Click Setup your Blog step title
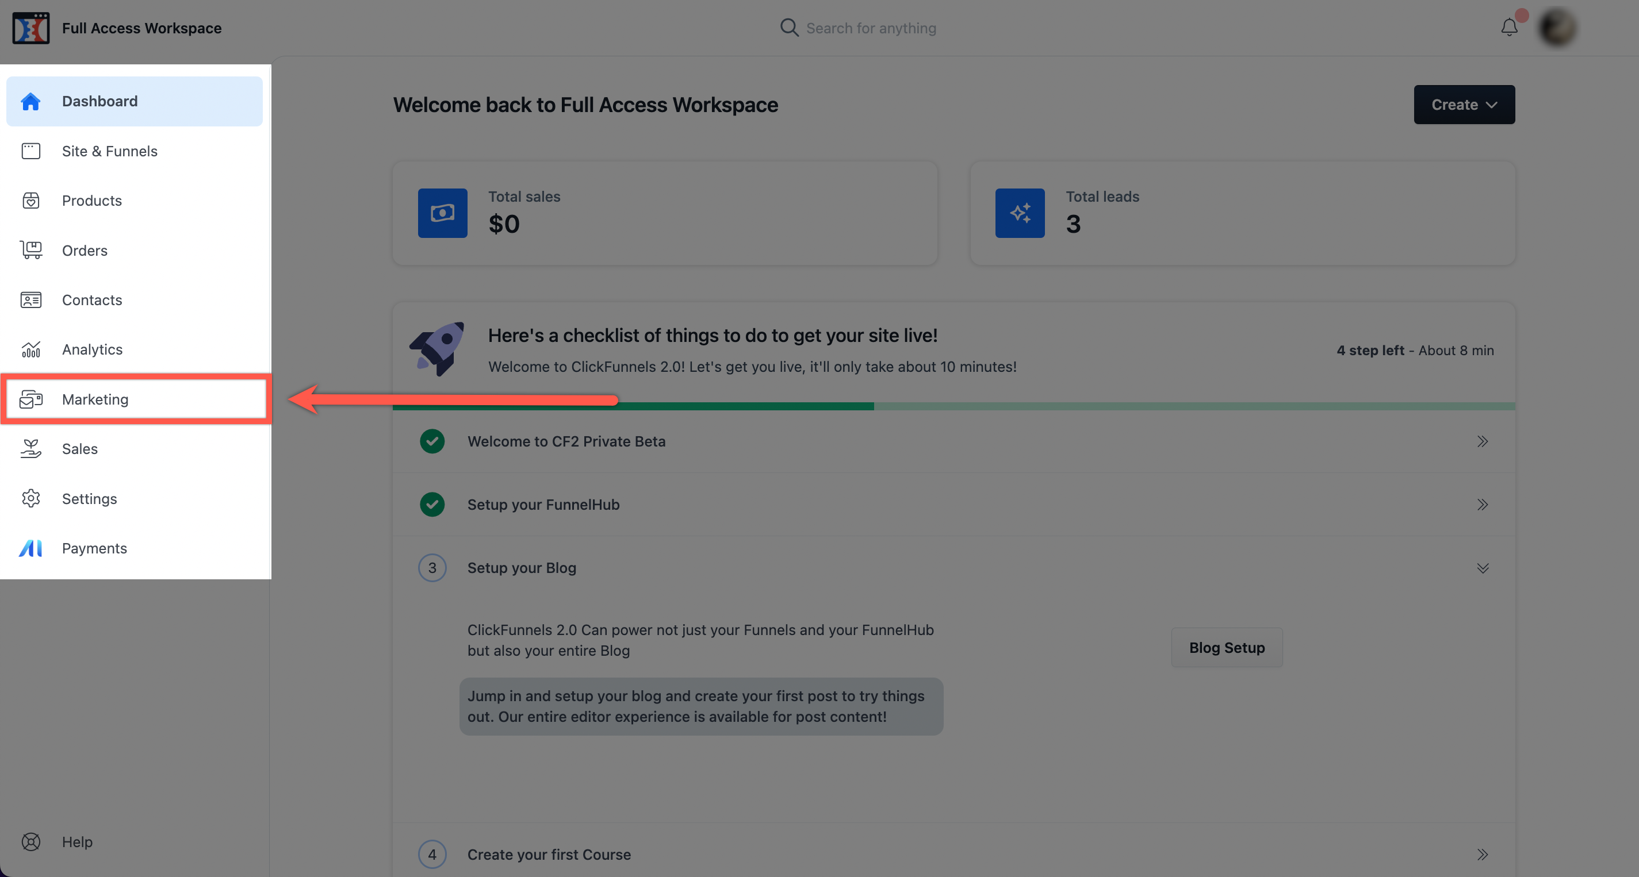 tap(522, 567)
